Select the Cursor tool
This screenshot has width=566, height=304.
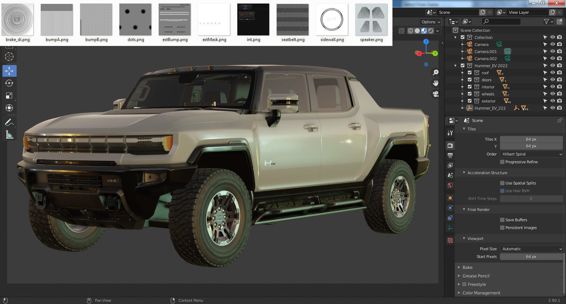[x=9, y=57]
